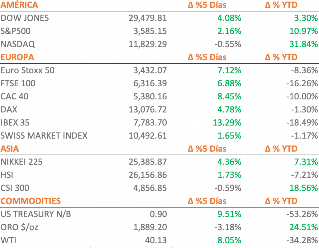Click the AMÉRICA section header
Screen dimensions: 319x248
point(19,5)
